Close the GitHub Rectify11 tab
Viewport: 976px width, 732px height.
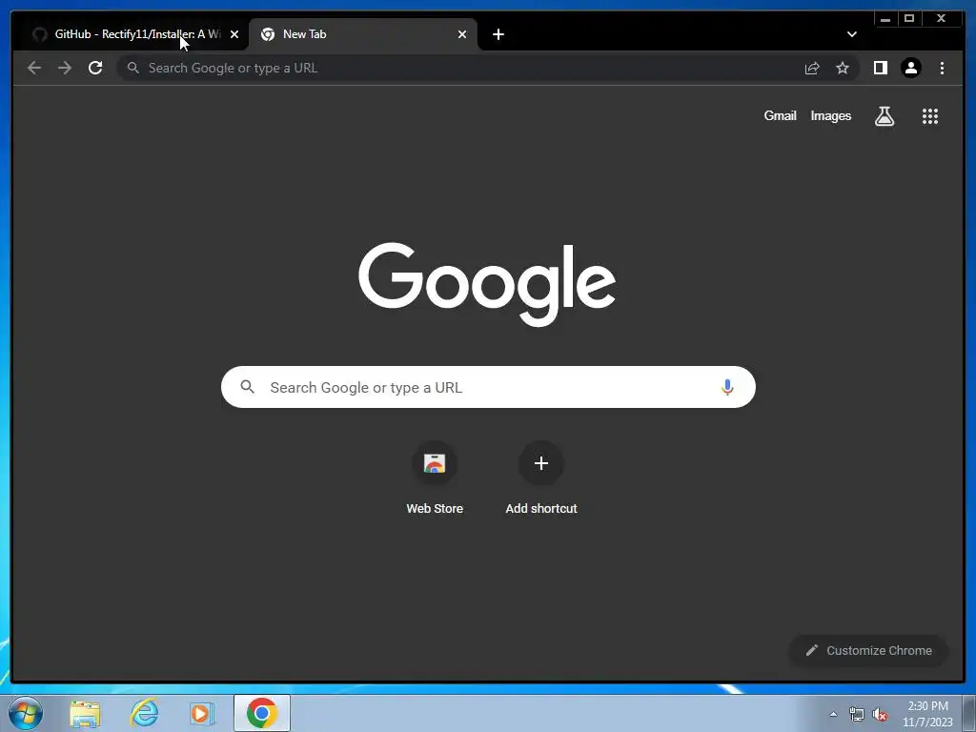click(234, 34)
